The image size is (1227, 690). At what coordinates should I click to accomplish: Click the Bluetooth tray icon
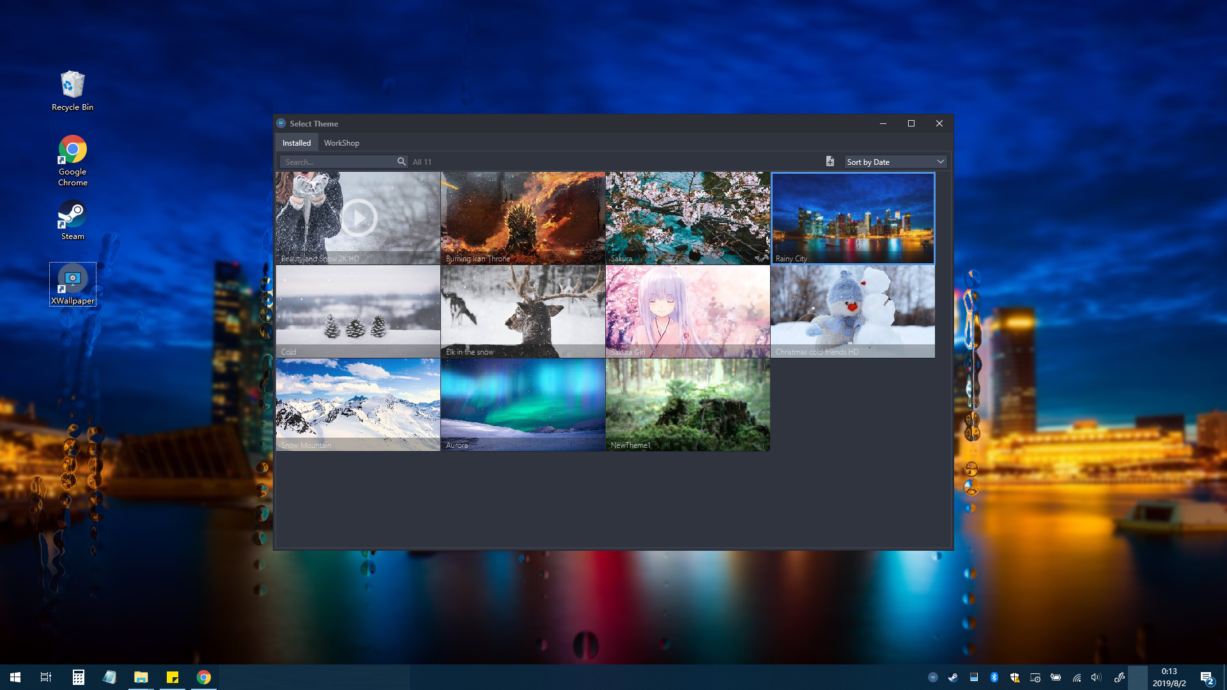[x=994, y=677]
